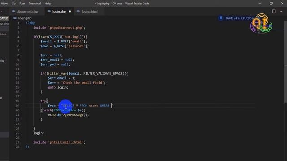Viewport: 287px width, 161px height.
Task: Click the split editor icon
Action: pyautogui.click(x=274, y=11)
